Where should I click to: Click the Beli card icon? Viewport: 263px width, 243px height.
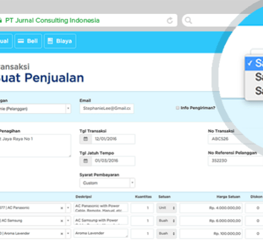pos(21,41)
